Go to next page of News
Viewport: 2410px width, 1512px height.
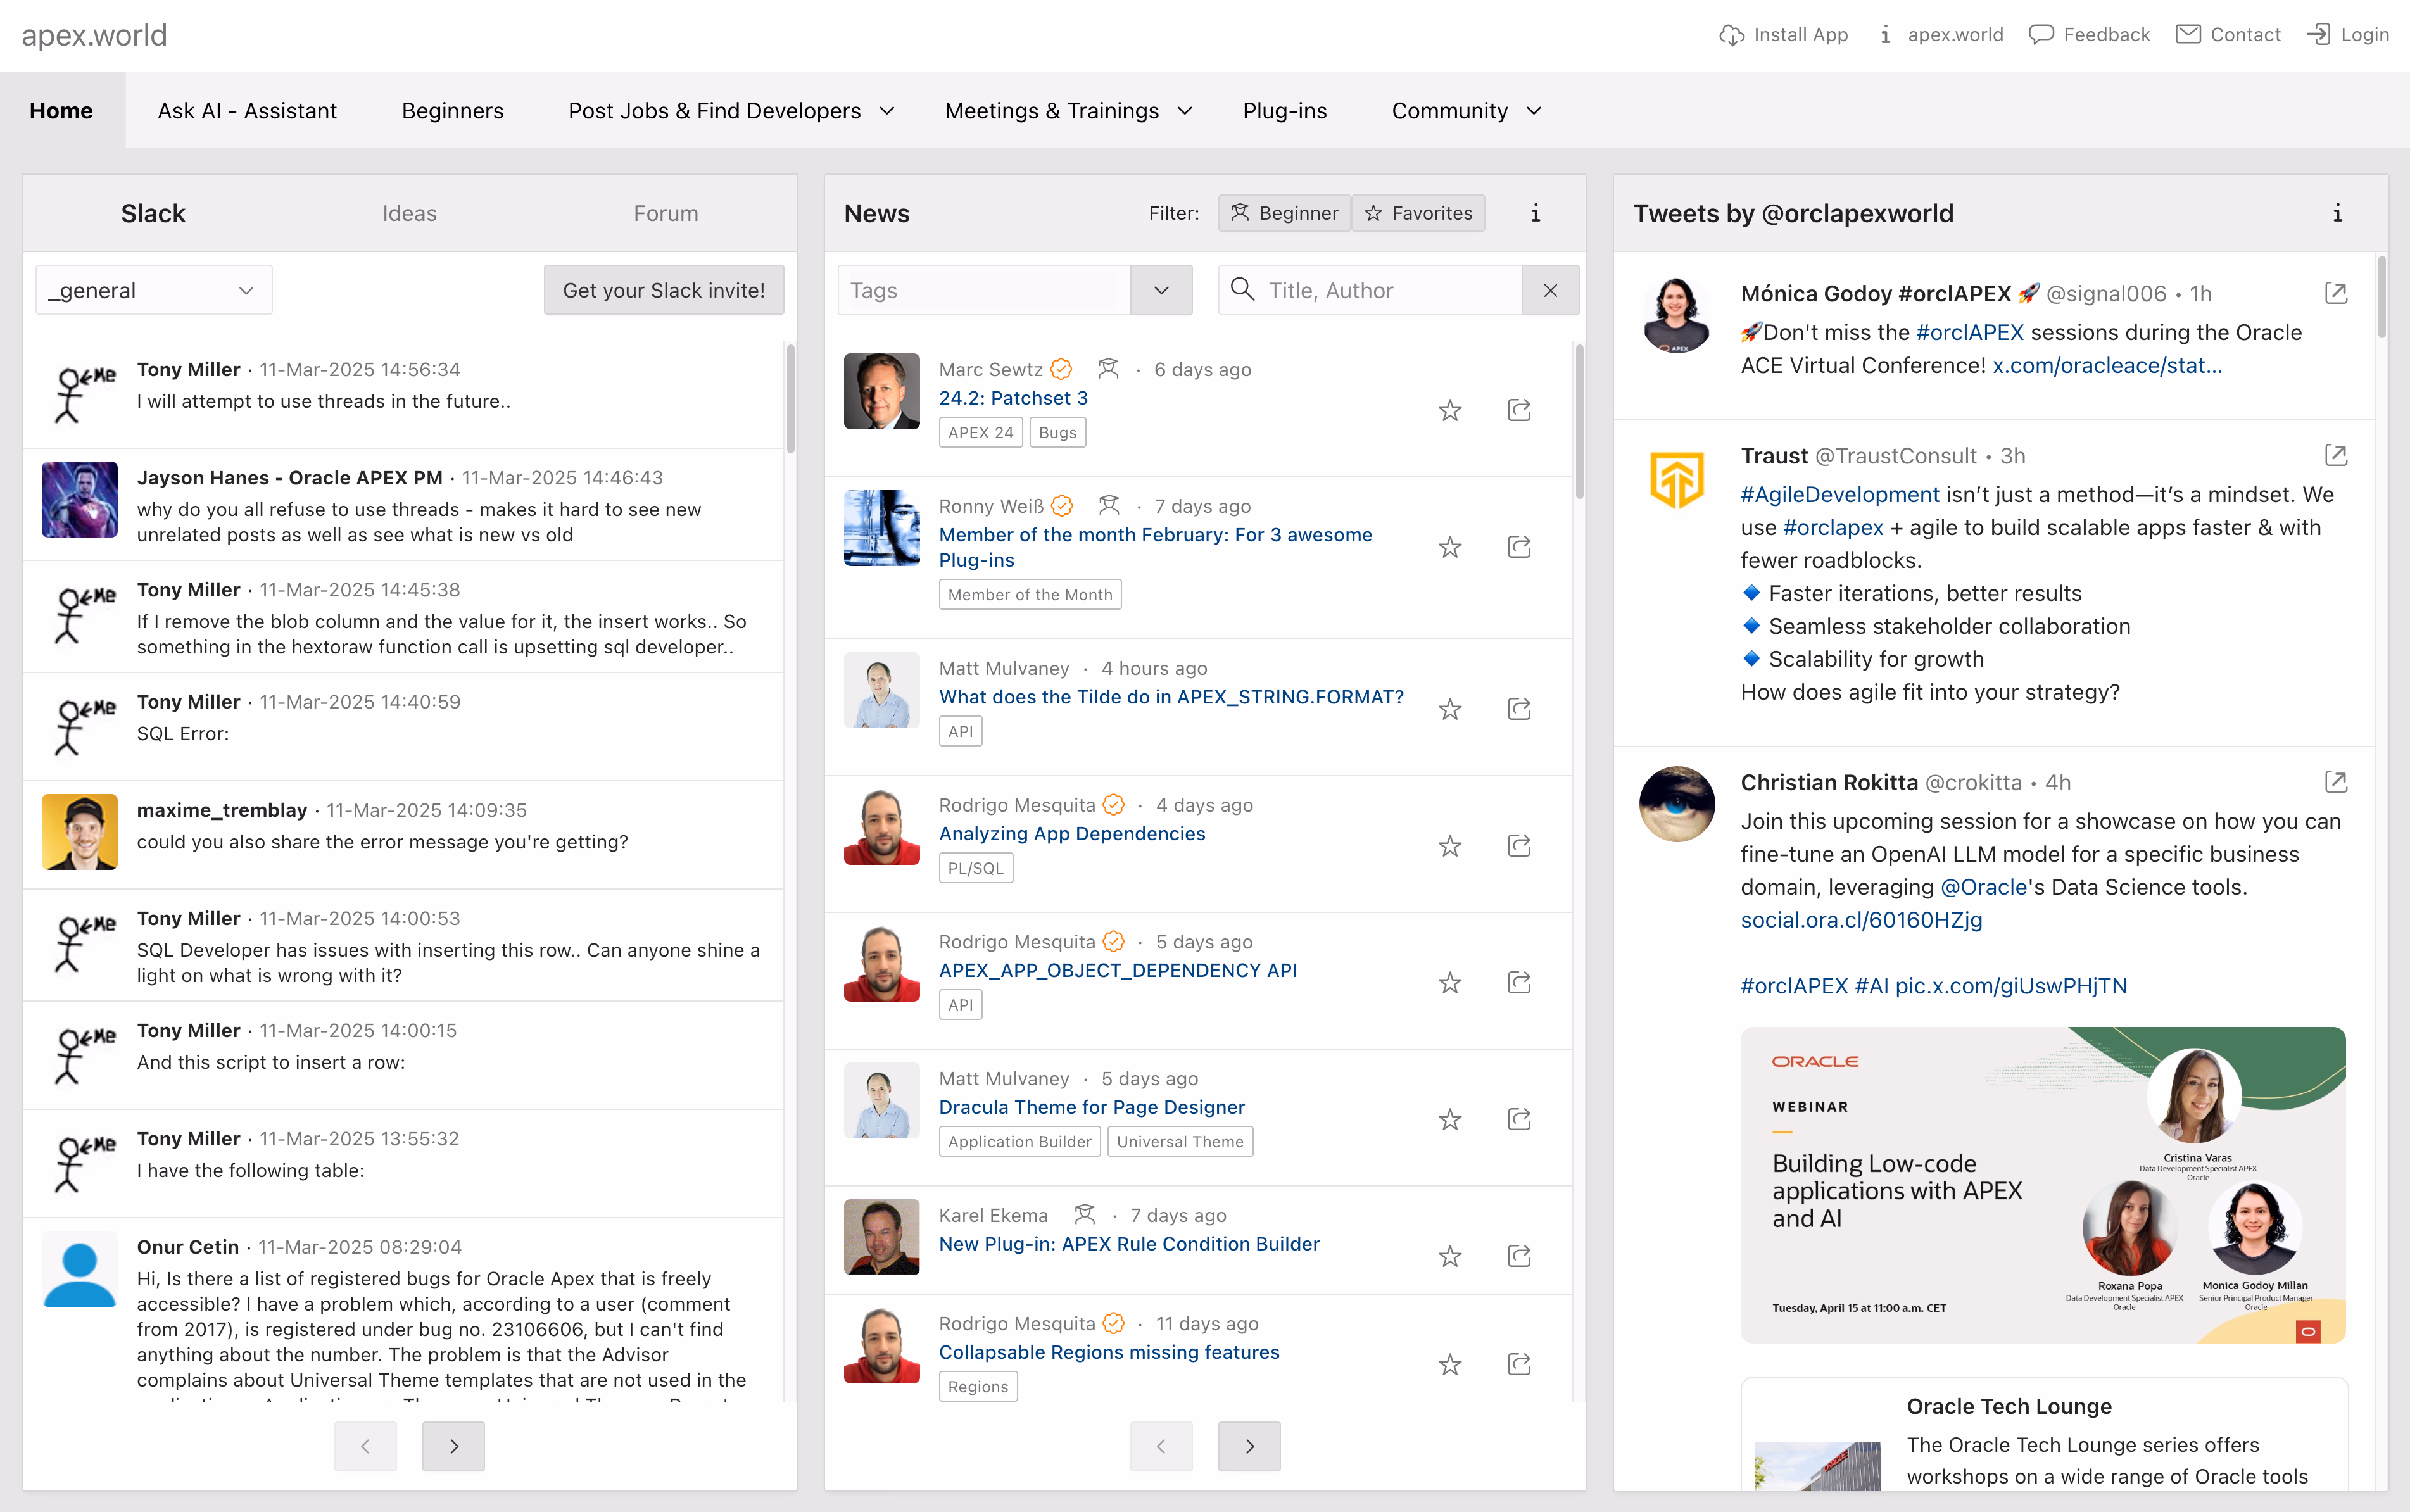1249,1446
